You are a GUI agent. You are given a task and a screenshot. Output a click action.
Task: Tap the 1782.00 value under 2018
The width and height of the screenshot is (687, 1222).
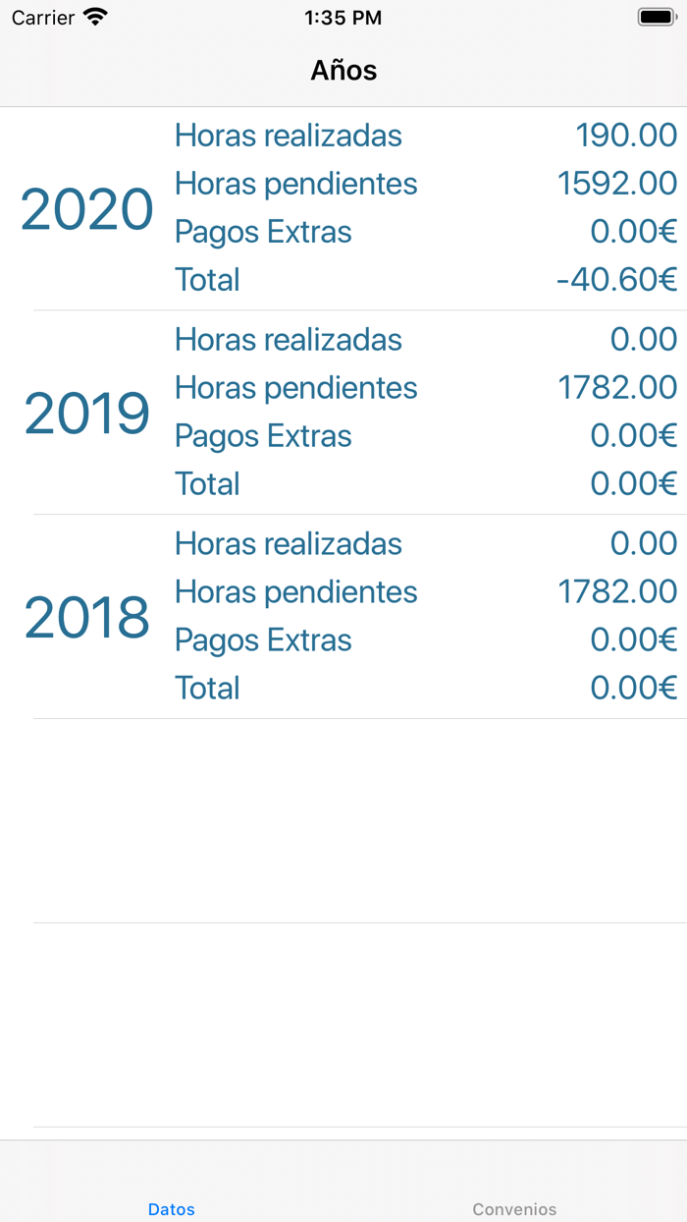[618, 591]
